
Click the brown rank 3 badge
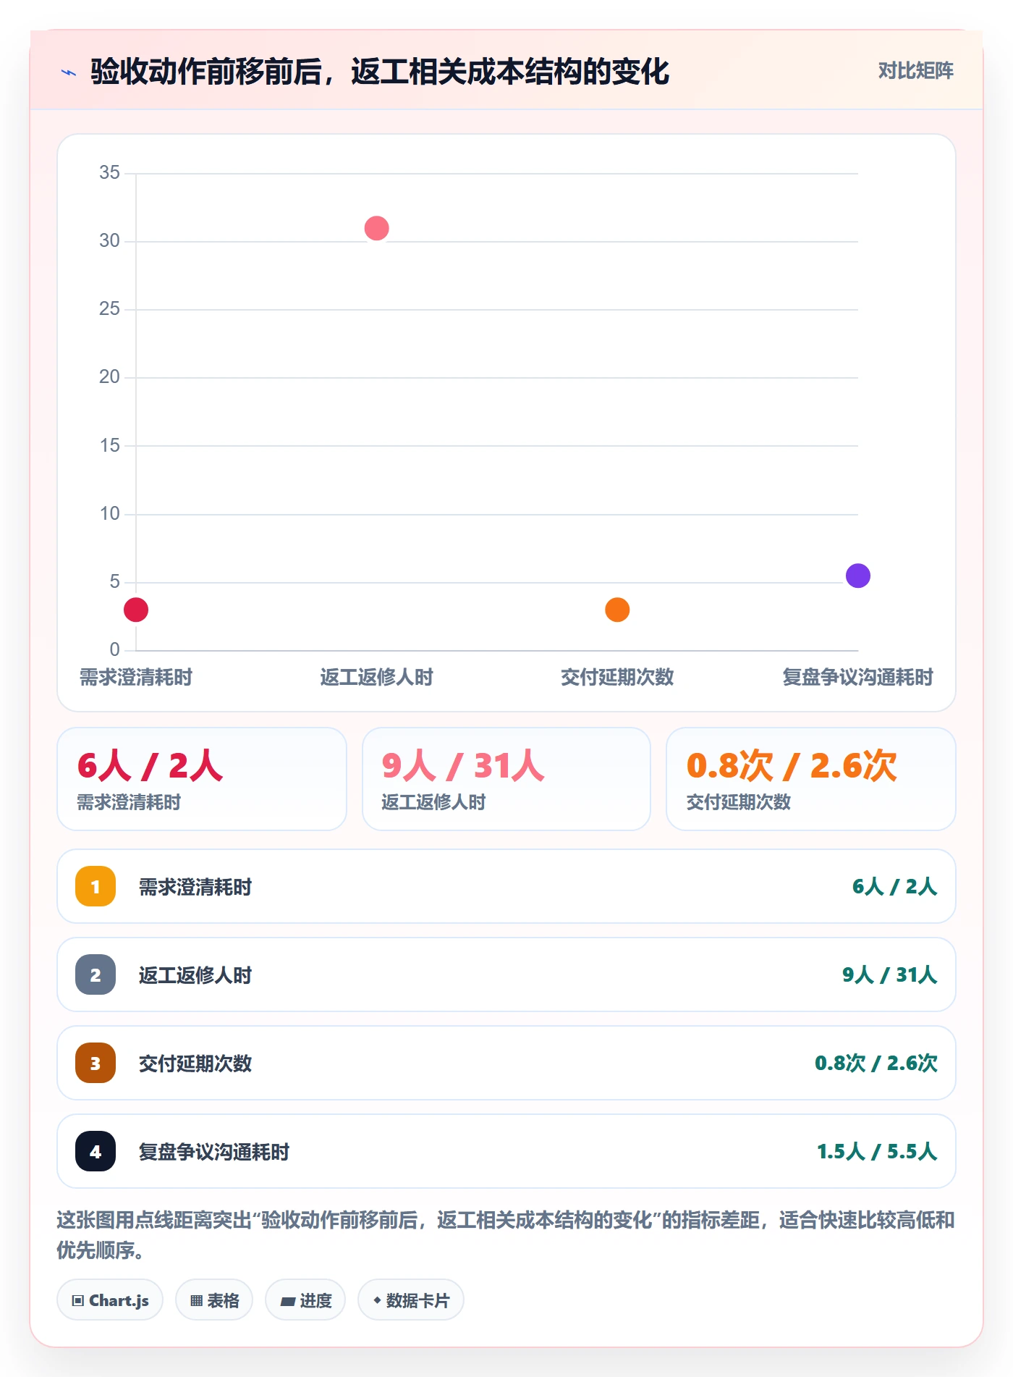click(x=96, y=1063)
